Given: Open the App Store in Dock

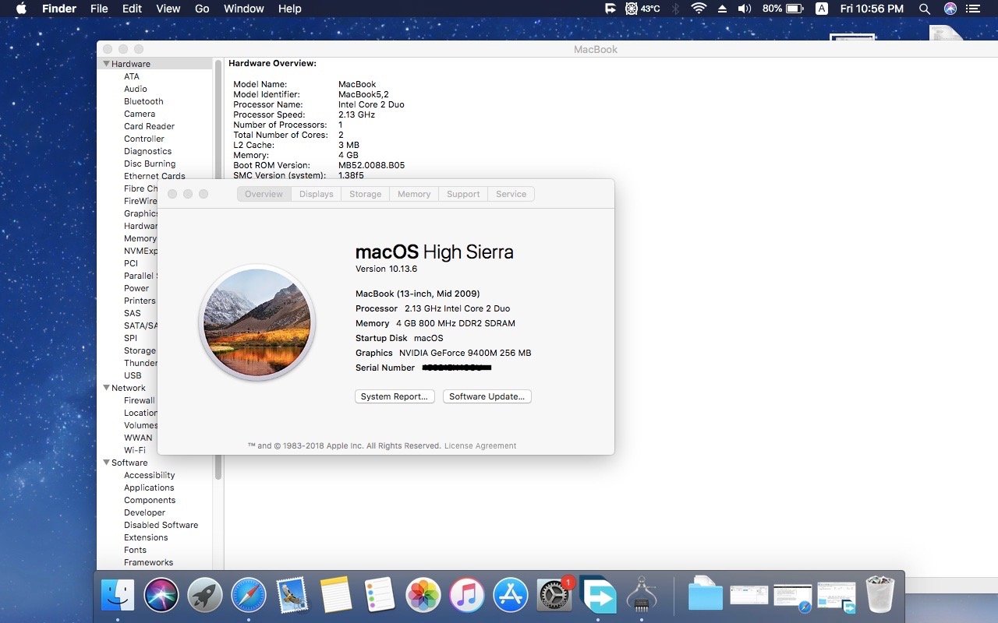Looking at the screenshot, I should pos(511,596).
